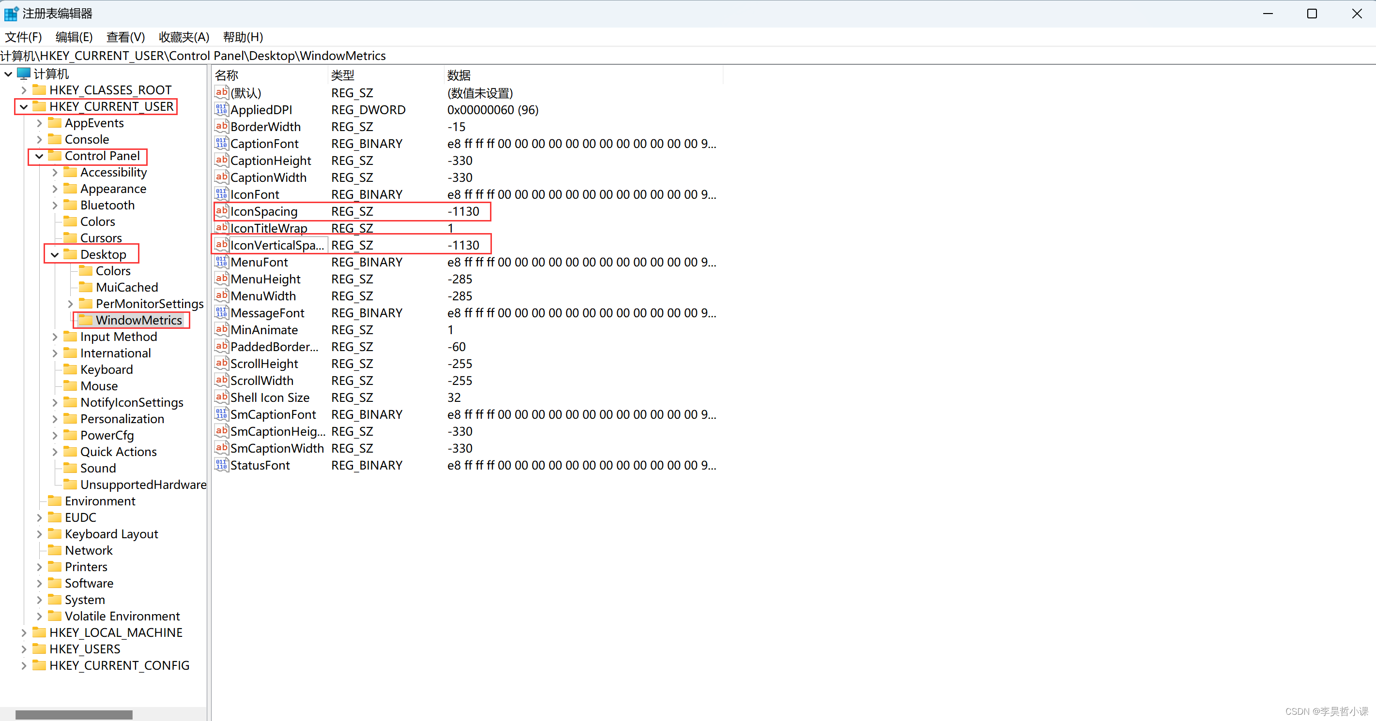Viewport: 1376px width, 721px height.
Task: Click the 计算机 computer icon in the tree
Action: (x=24, y=74)
